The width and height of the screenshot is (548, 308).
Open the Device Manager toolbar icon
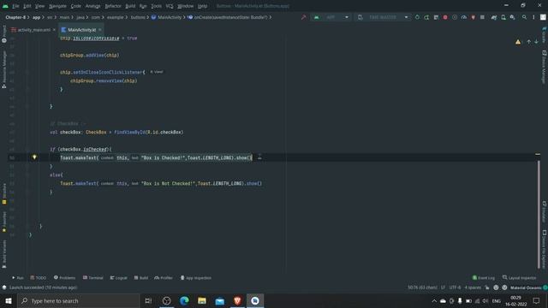(x=503, y=17)
